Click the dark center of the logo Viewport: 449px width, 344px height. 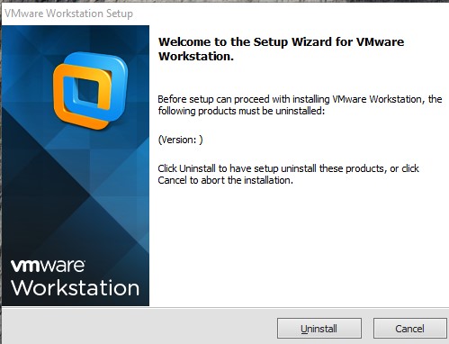pyautogui.click(x=88, y=91)
